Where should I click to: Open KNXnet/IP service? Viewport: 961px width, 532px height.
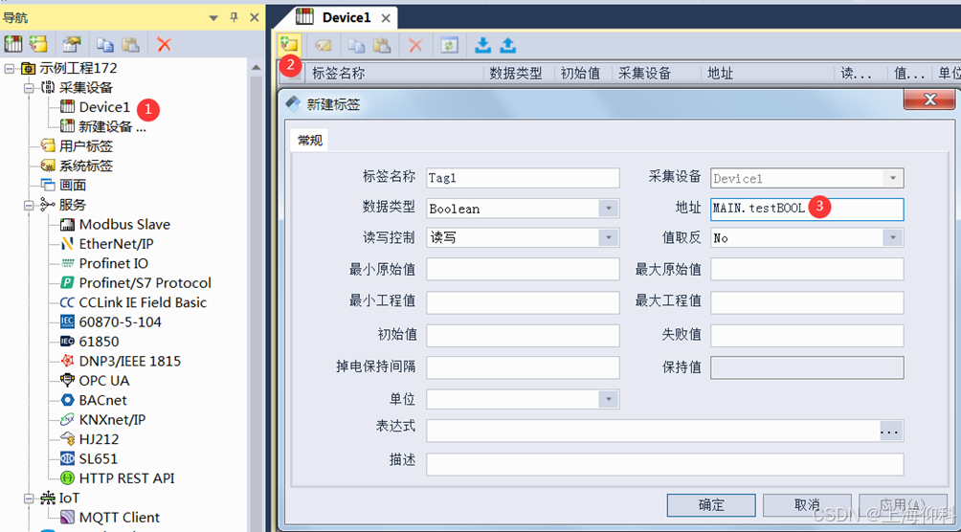(103, 420)
